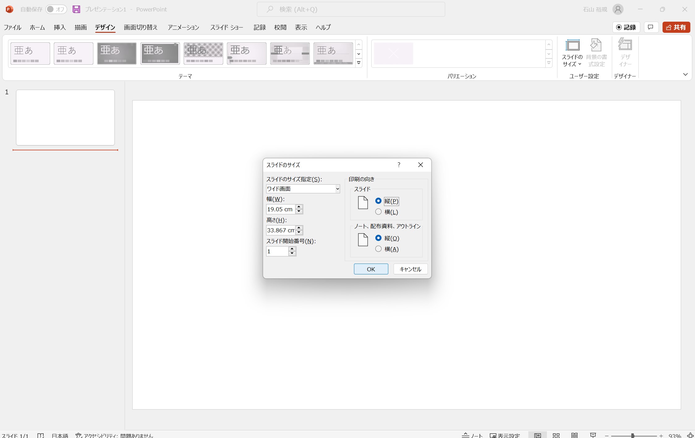The image size is (695, 438).
Task: Collapse the ribbon with chevron arrow
Action: pyautogui.click(x=685, y=75)
